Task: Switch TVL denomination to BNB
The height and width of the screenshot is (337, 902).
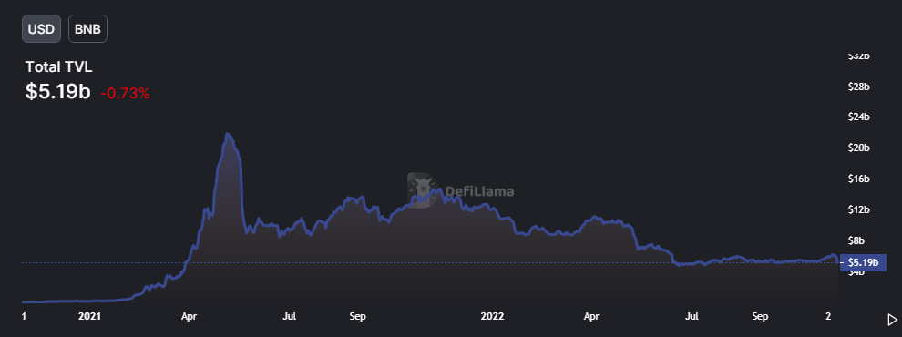Action: tap(88, 29)
